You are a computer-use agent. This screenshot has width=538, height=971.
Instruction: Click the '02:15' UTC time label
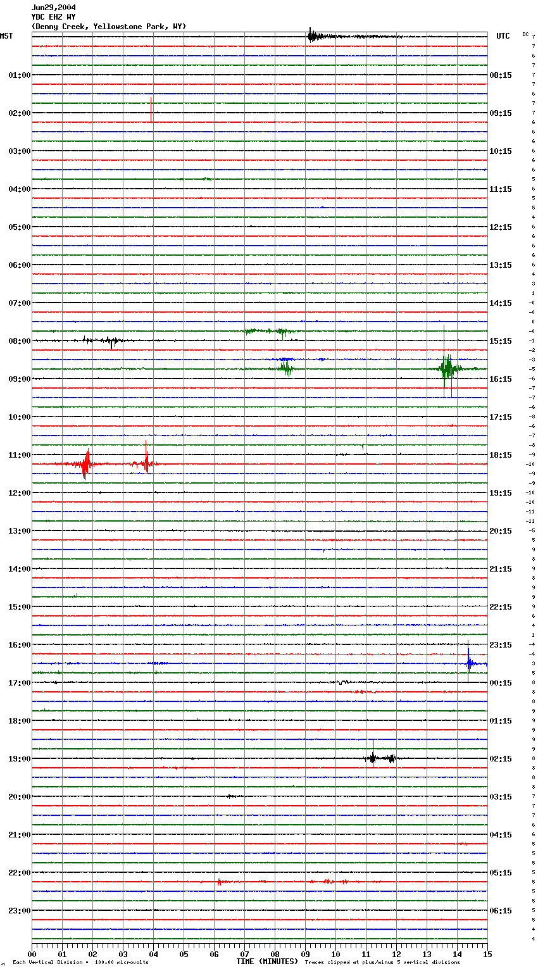(501, 759)
